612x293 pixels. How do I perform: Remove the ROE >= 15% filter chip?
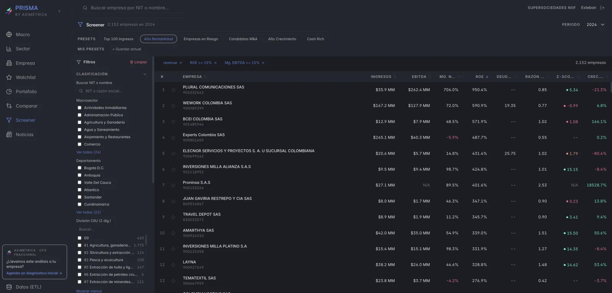click(215, 63)
